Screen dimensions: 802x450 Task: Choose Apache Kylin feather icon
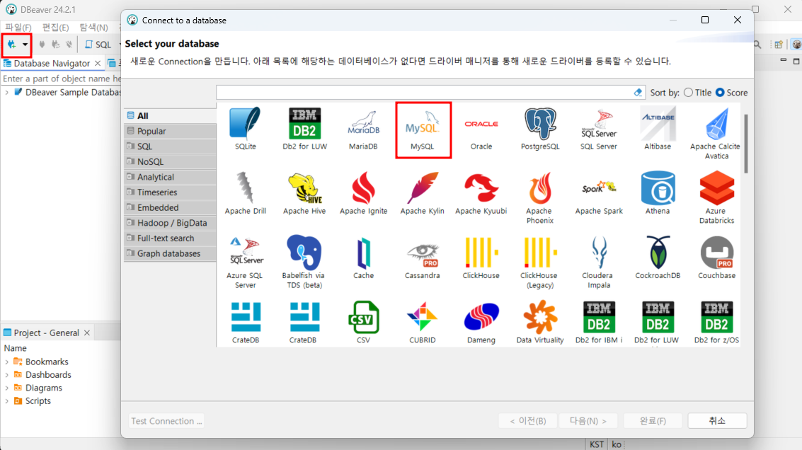(423, 193)
